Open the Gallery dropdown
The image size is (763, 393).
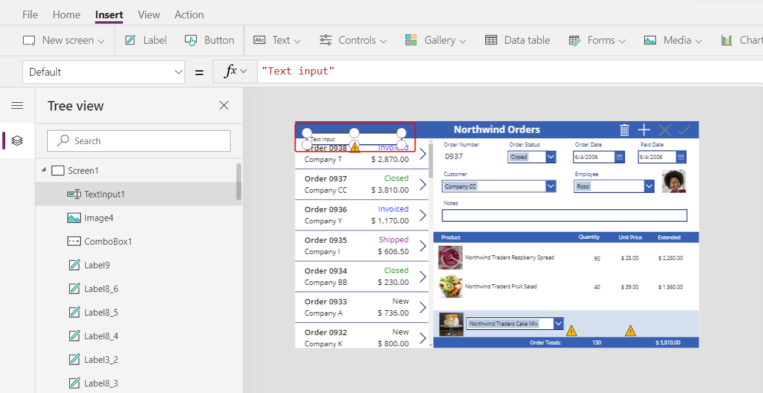[x=436, y=40]
